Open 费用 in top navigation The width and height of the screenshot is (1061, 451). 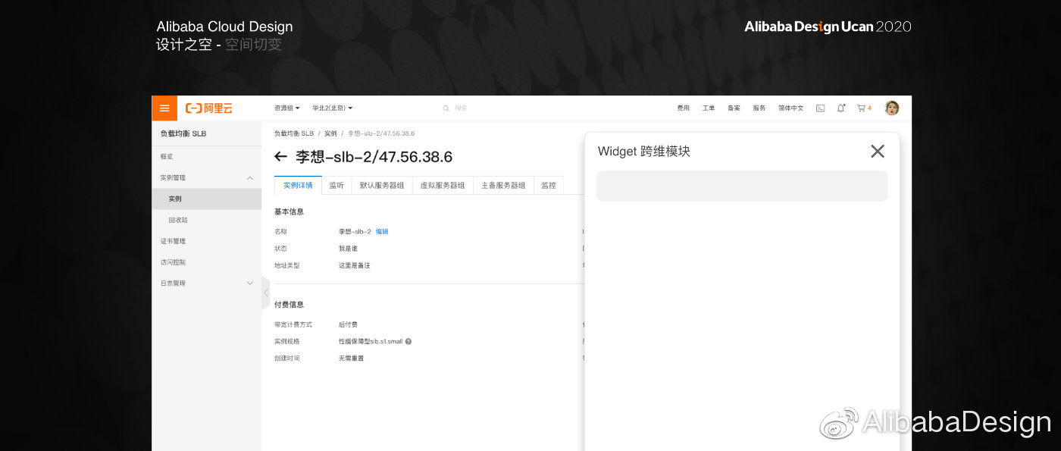click(684, 108)
